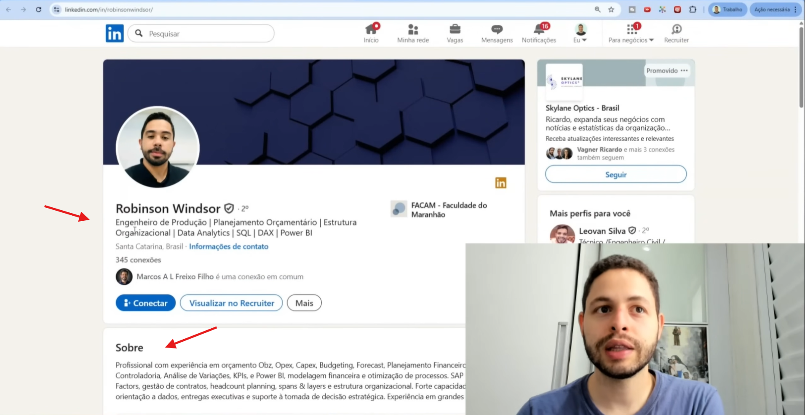Expand the Para negócios dropdown
This screenshot has height=415, width=805.
pyautogui.click(x=631, y=33)
